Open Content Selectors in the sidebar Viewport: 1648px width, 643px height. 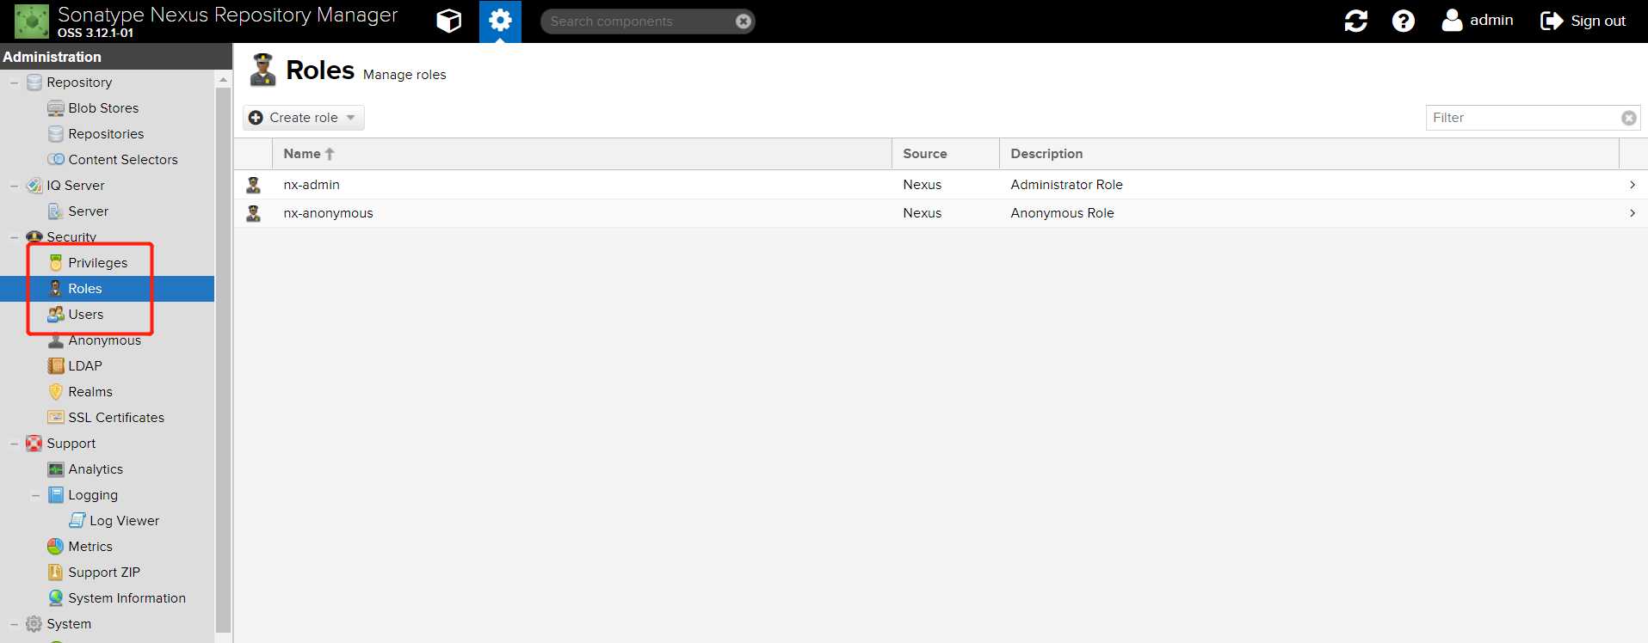(123, 160)
